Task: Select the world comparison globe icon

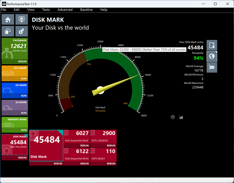Action: click(x=212, y=56)
